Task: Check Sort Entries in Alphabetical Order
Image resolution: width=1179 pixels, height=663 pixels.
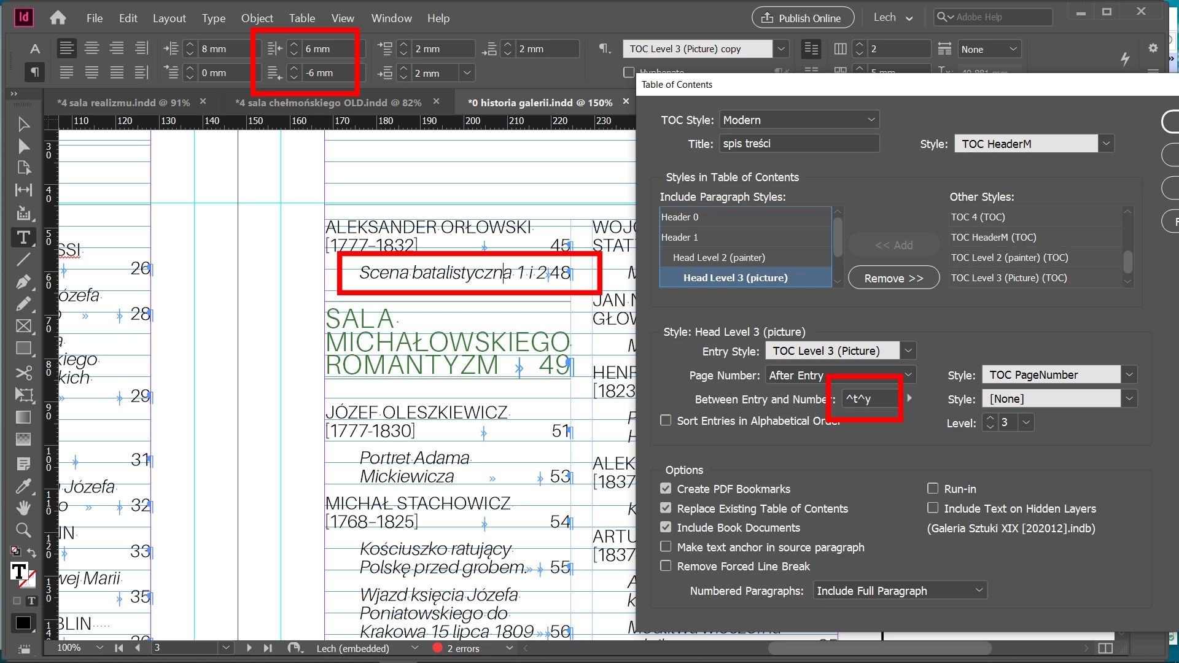Action: click(x=666, y=421)
